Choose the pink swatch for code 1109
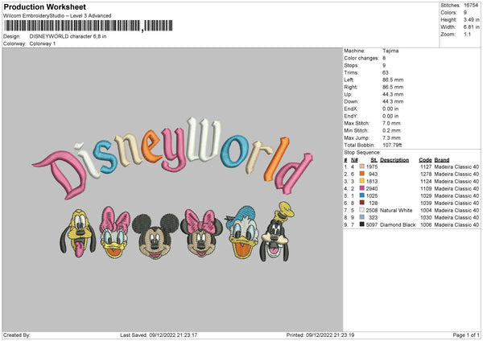The height and width of the screenshot is (341, 483). tap(362, 188)
